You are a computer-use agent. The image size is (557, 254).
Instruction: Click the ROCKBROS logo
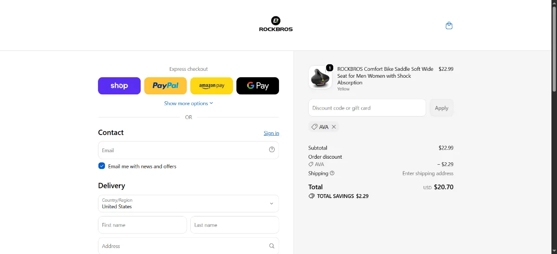tap(276, 24)
